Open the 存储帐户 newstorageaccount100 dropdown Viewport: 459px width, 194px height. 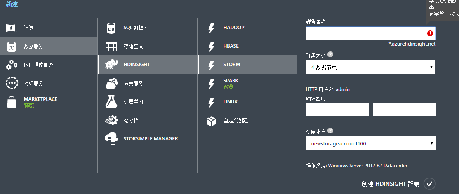coord(370,144)
